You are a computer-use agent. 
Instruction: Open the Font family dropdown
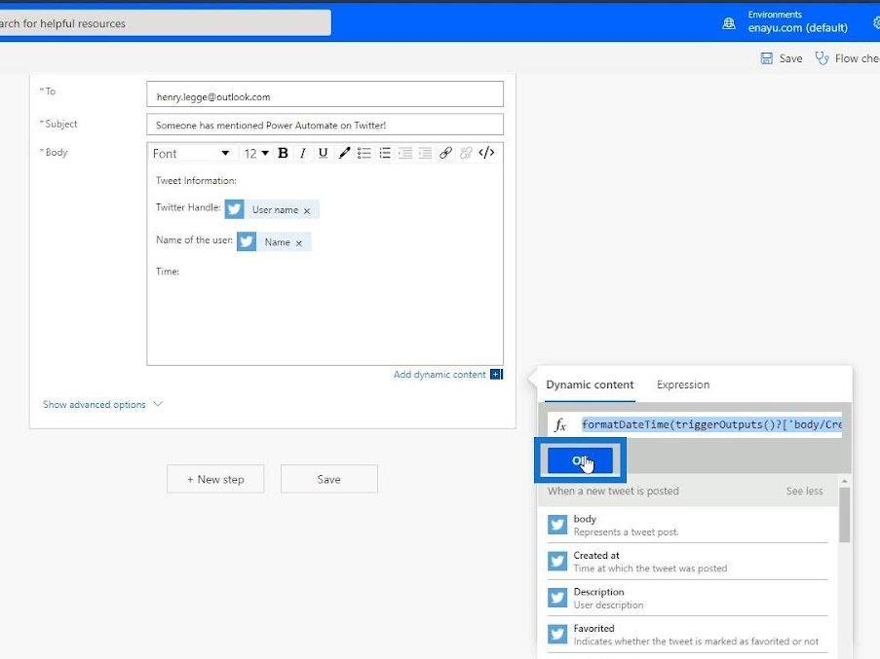click(191, 153)
